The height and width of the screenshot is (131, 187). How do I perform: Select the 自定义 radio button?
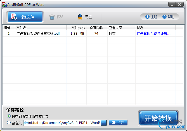tap(9, 123)
